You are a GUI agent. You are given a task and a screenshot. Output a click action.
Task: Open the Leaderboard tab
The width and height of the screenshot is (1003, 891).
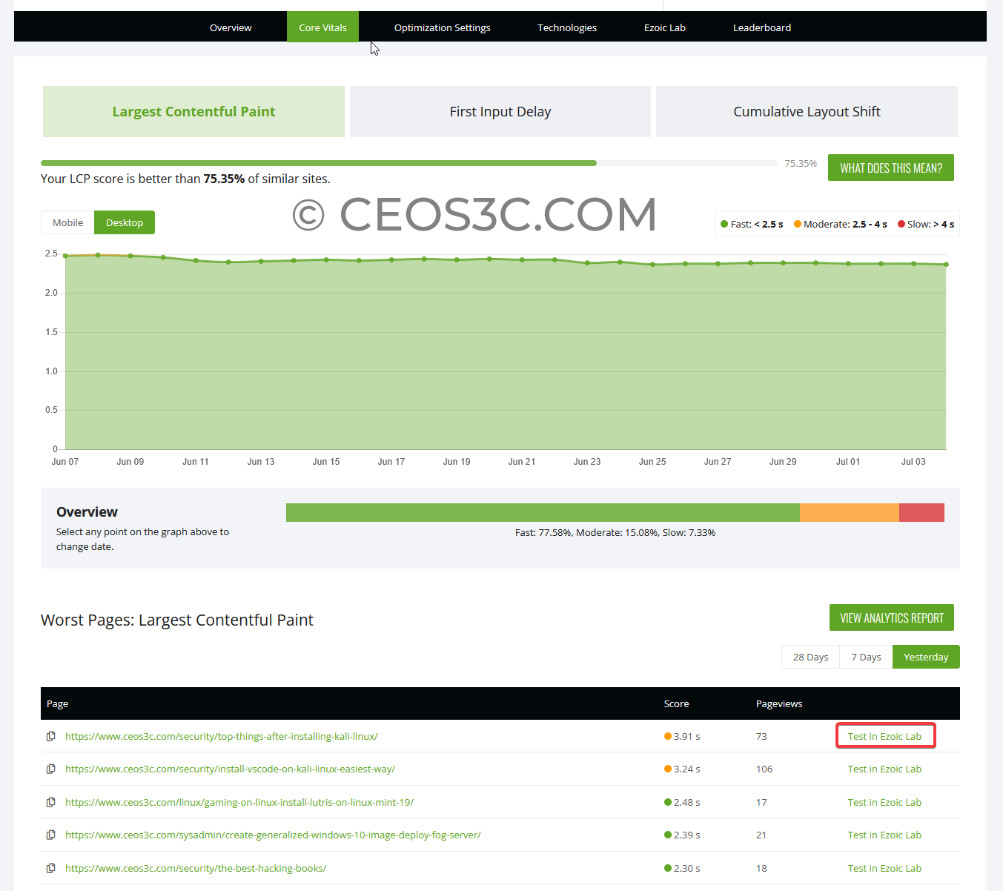762,27
